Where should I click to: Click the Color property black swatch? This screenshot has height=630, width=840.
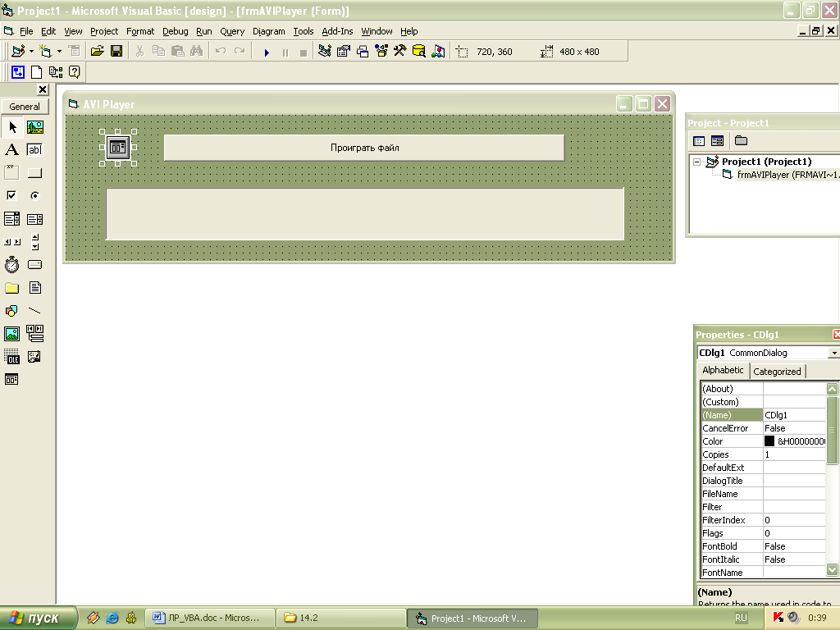click(x=769, y=441)
